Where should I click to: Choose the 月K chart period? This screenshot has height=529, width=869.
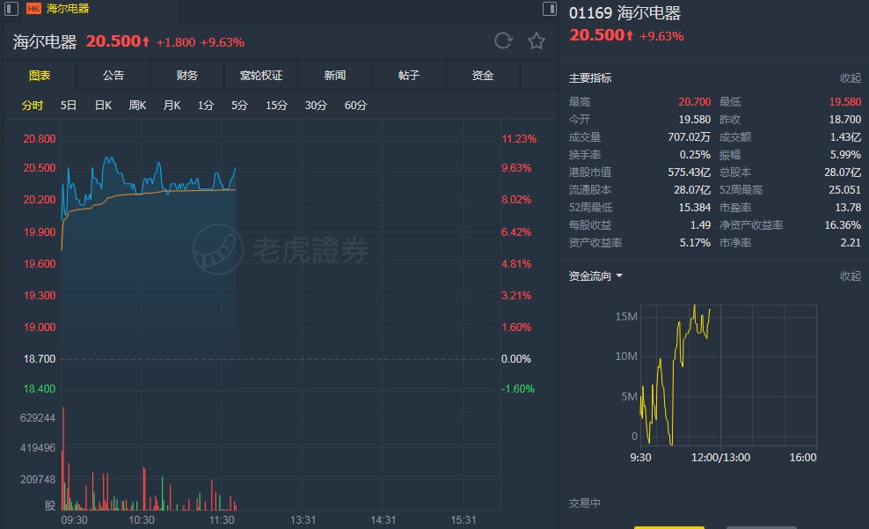pyautogui.click(x=172, y=106)
